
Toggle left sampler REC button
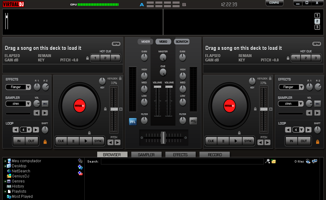coord(45,104)
